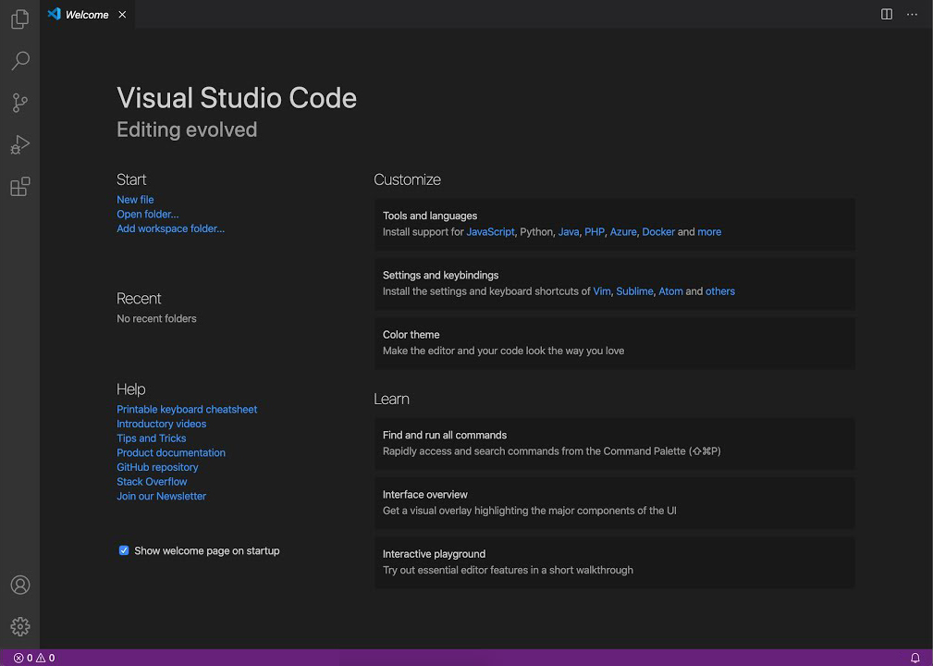Open the Run and Debug view

(19, 144)
